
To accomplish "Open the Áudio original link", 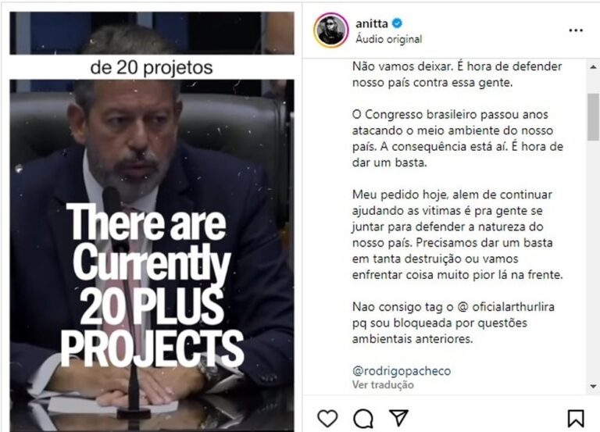I will 389,39.
